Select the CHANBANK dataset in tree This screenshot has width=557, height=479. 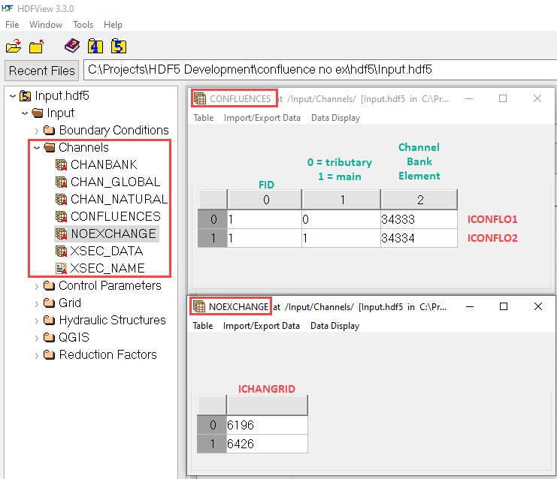click(x=104, y=164)
